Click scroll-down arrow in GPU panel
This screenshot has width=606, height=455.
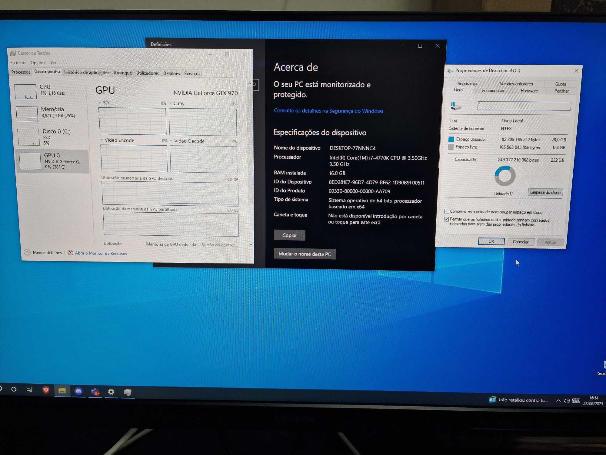coord(251,244)
